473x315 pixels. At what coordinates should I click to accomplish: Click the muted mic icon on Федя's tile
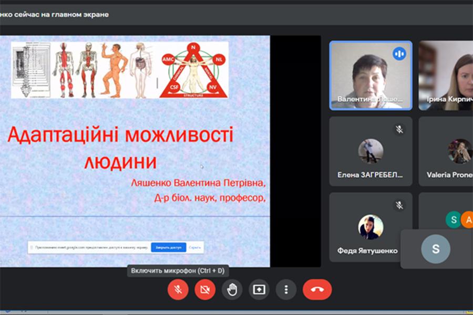click(x=399, y=205)
